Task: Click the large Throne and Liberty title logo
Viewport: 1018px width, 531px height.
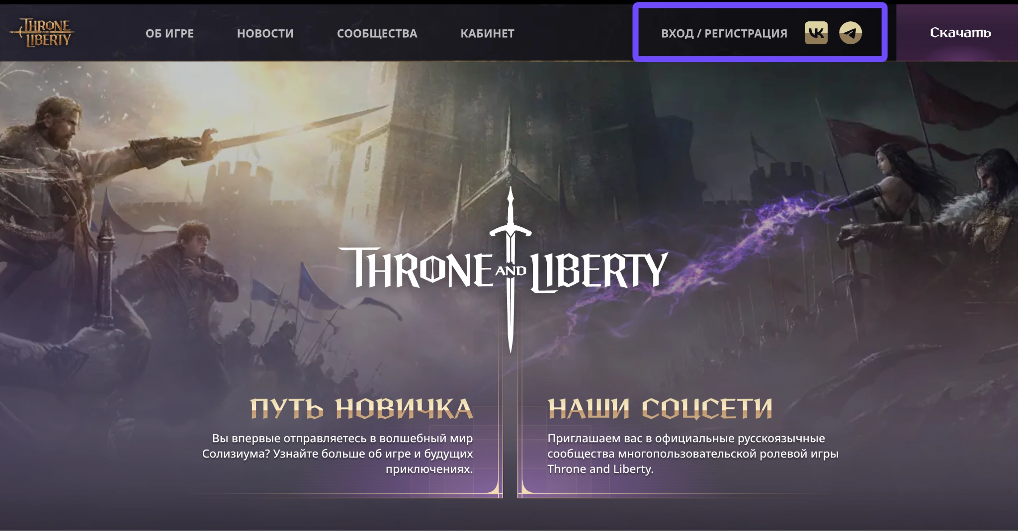Action: point(504,270)
